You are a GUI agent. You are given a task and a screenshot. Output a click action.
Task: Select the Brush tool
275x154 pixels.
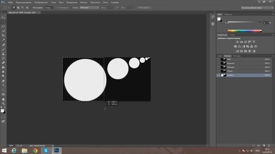coord(3,50)
